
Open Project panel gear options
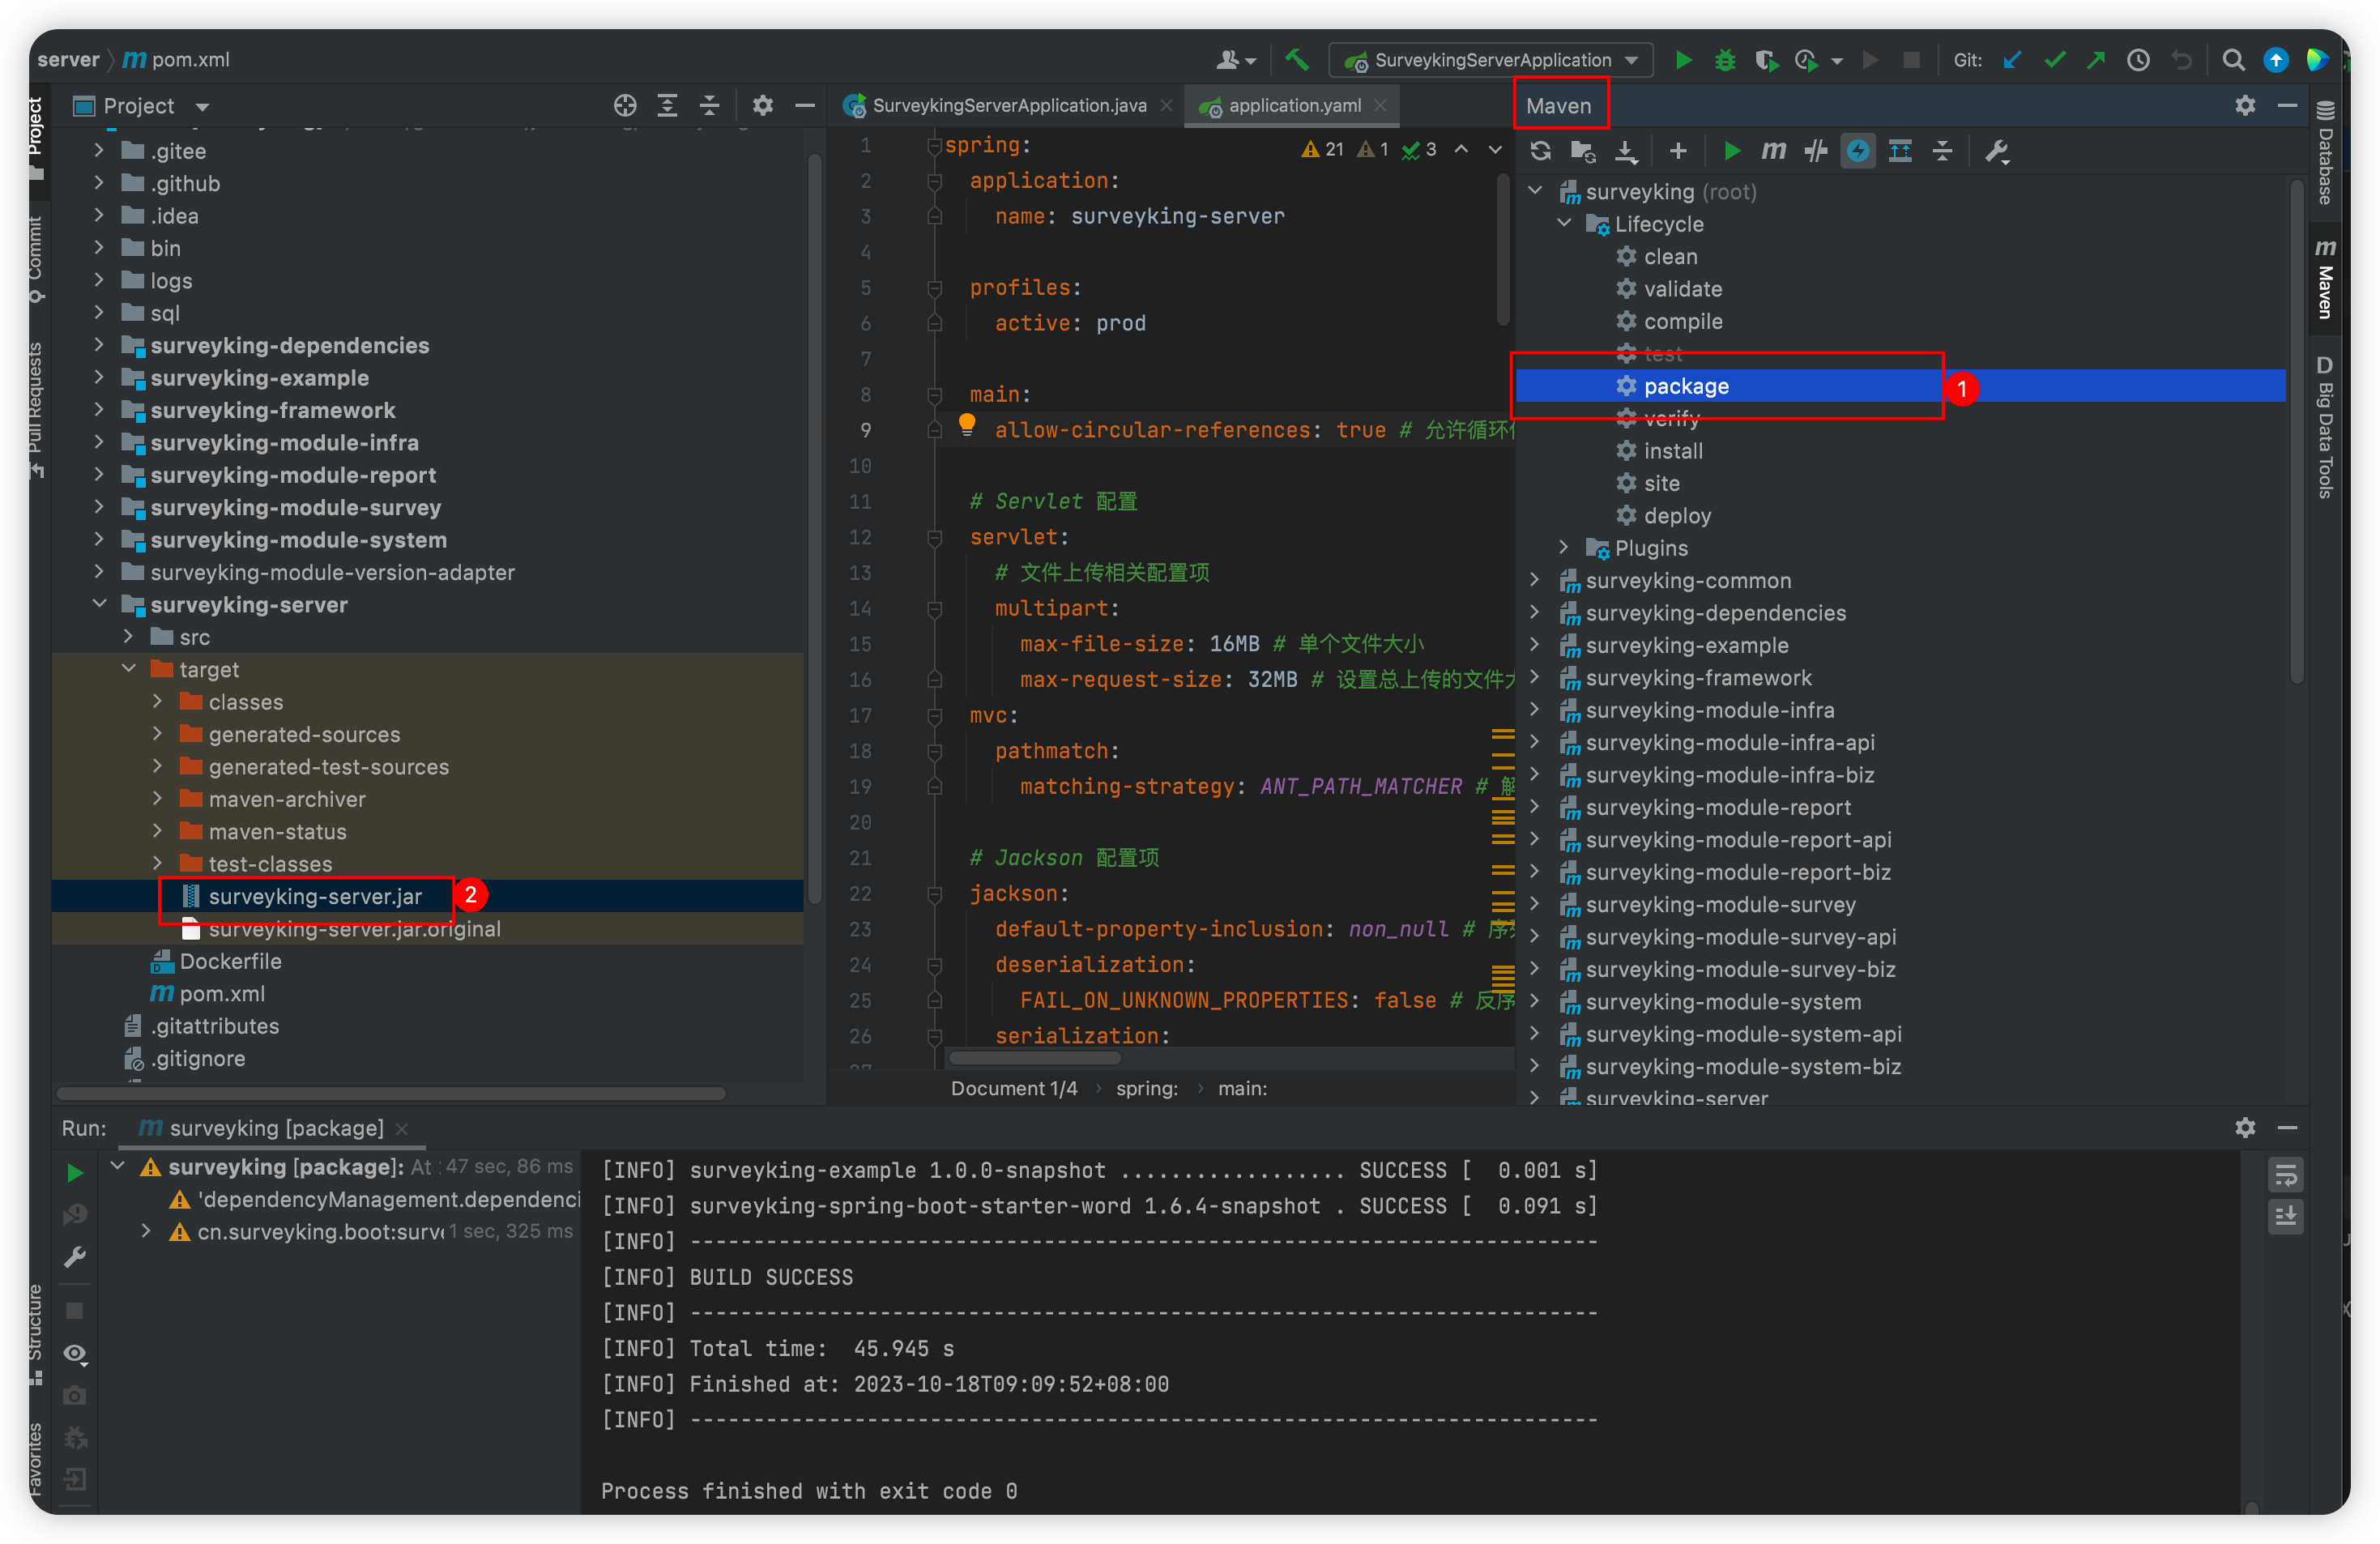(x=763, y=106)
